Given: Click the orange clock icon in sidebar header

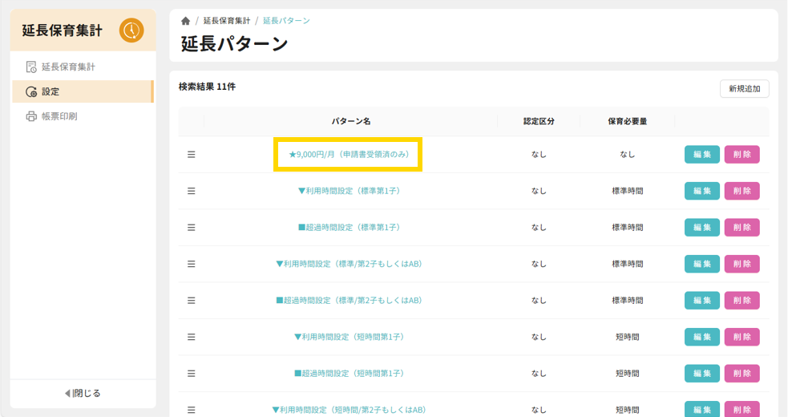Looking at the screenshot, I should pyautogui.click(x=131, y=30).
